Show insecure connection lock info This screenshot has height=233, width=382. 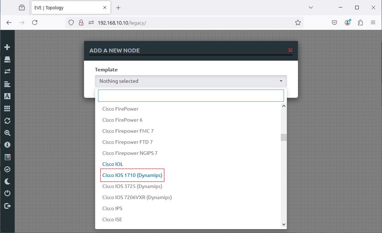tap(81, 22)
